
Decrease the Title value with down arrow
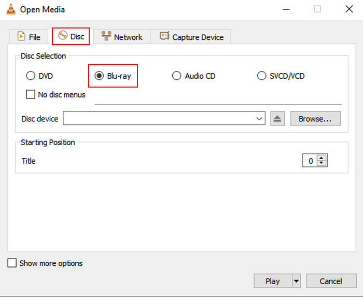(322, 163)
